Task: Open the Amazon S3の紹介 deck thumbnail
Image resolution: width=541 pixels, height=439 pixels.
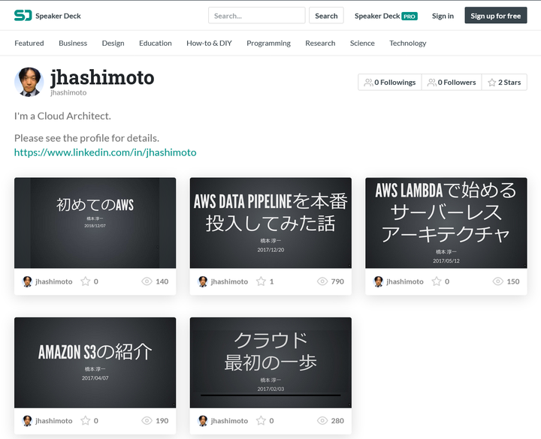Action: (x=95, y=363)
